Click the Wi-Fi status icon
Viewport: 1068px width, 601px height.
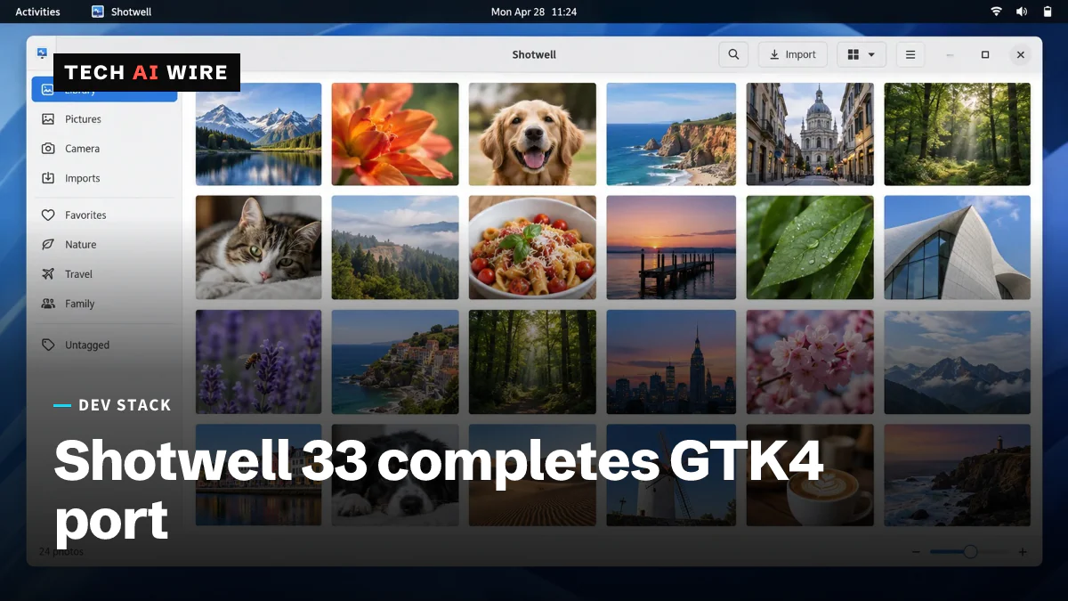pyautogui.click(x=996, y=12)
